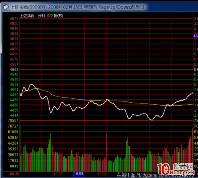Image resolution: width=198 pixels, height=178 pixels.
Task: Click the green 4468 price label
Action: coord(14,105)
